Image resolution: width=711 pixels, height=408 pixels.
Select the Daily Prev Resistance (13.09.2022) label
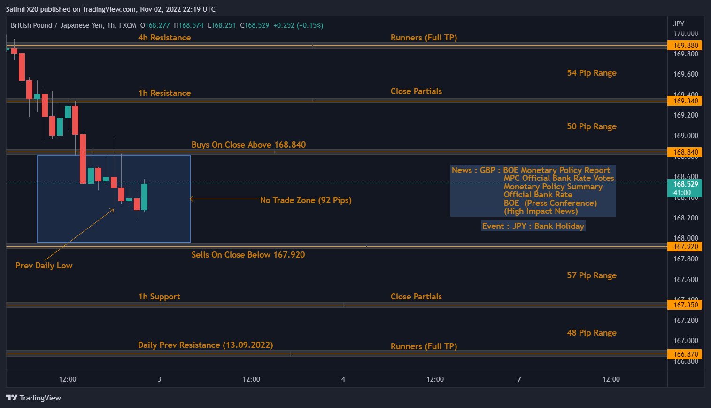205,345
